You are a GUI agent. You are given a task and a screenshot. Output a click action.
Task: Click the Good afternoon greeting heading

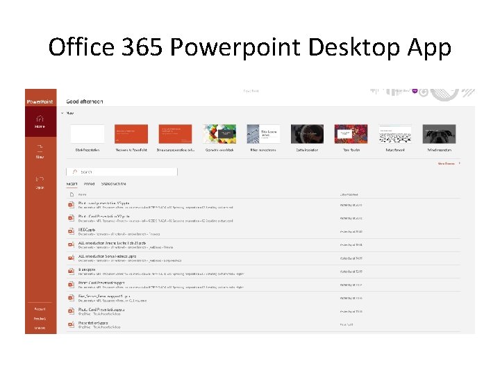(85, 101)
